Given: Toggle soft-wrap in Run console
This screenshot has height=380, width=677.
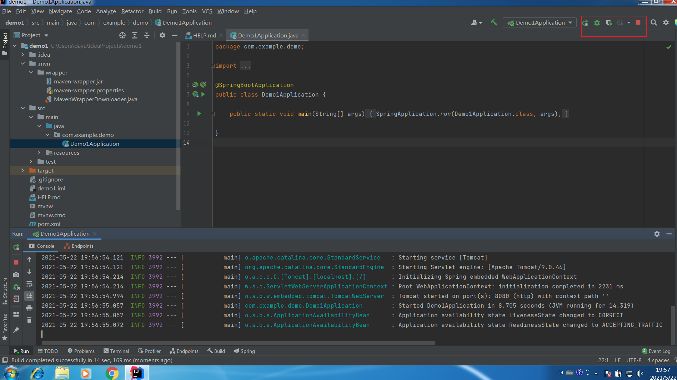Looking at the screenshot, I should pos(29,284).
